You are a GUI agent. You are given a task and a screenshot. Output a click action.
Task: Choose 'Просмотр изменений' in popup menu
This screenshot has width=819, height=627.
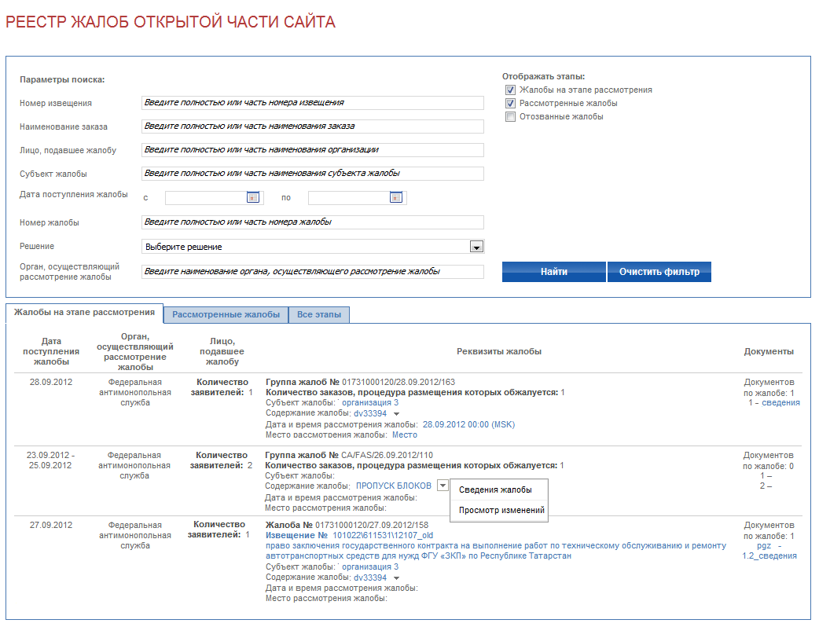[x=501, y=510]
